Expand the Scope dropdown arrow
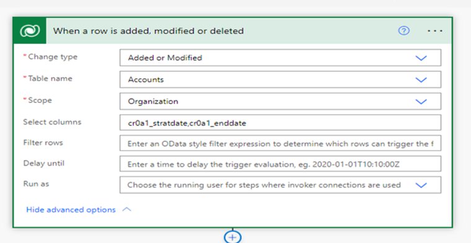This screenshot has height=243, width=471. (421, 102)
